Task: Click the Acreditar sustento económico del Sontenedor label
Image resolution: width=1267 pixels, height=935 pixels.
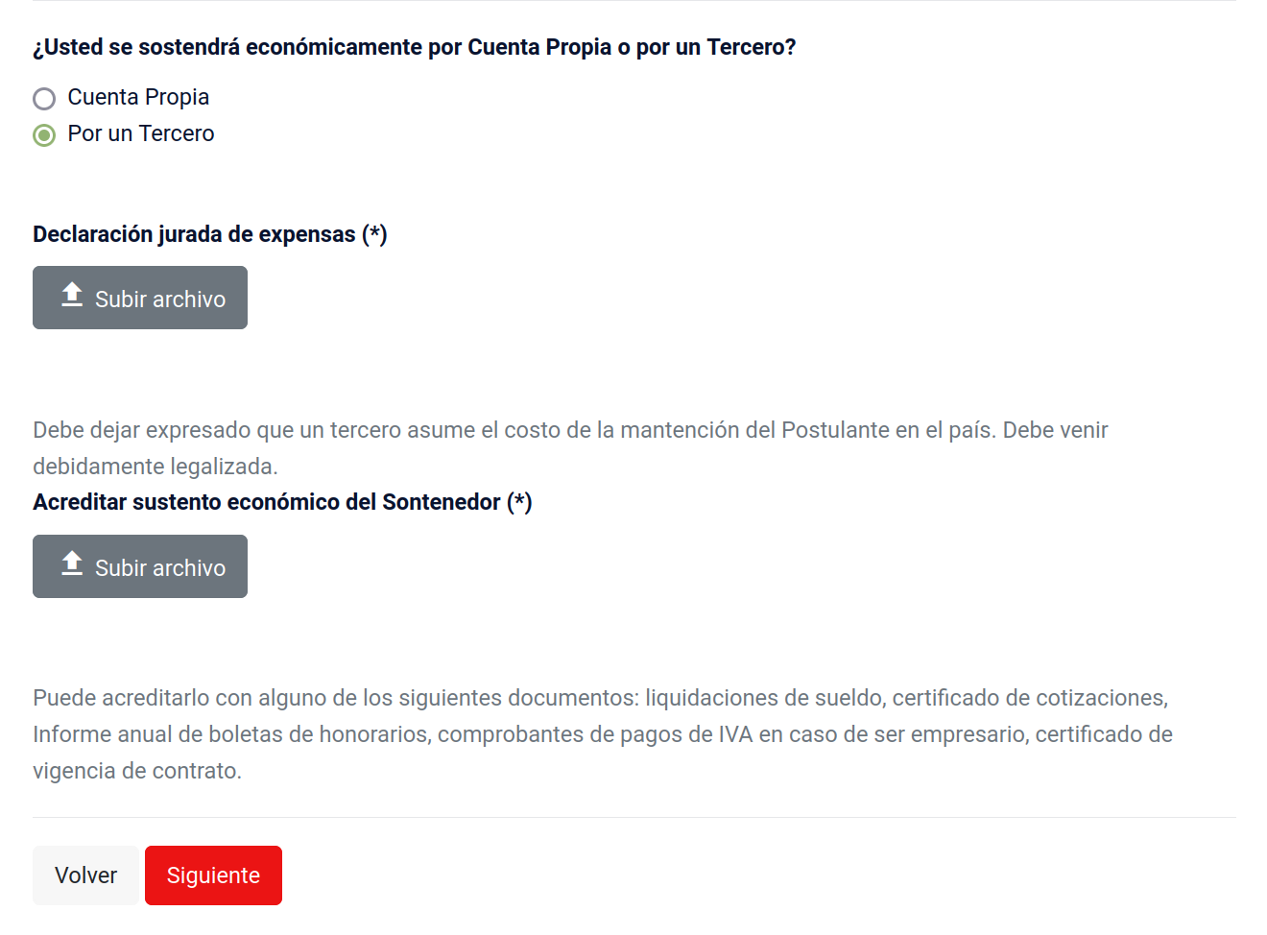Action: 267,503
